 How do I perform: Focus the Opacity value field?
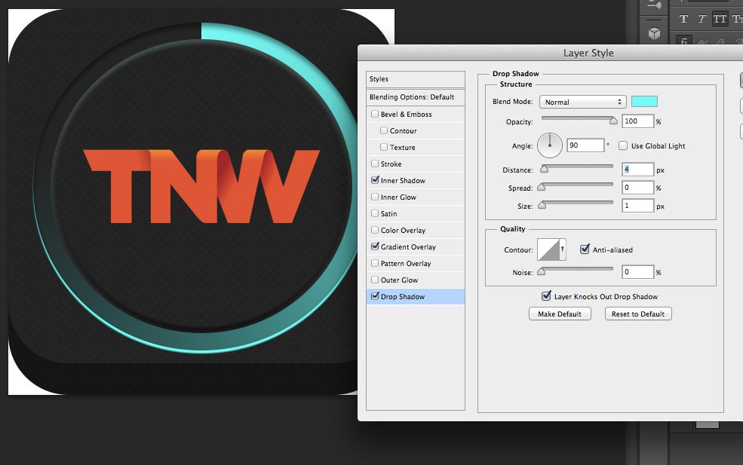click(638, 121)
